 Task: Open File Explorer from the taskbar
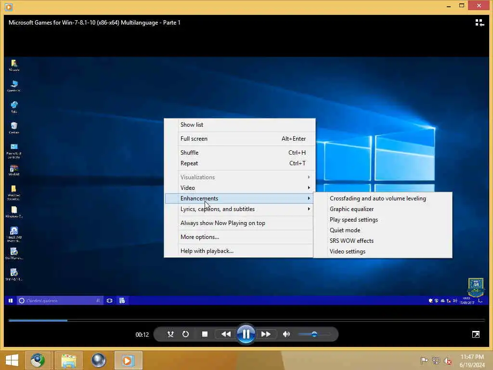coord(69,360)
